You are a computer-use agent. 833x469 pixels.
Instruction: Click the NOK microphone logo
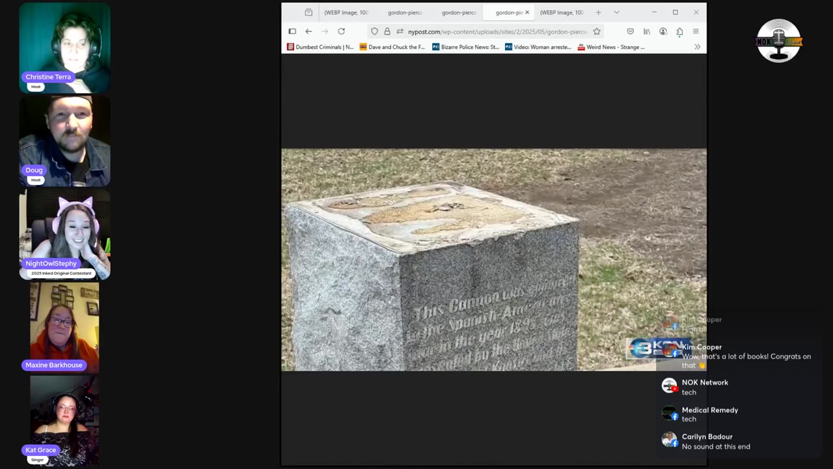click(x=779, y=41)
